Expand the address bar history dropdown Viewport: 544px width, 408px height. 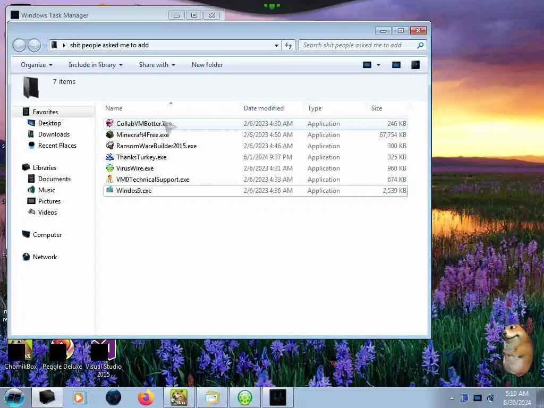point(276,46)
